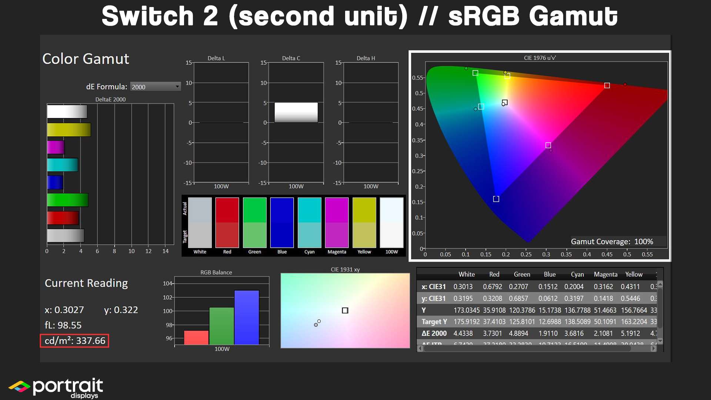The width and height of the screenshot is (711, 400).
Task: Select the Green actual/target color swatch
Action: pos(254,222)
